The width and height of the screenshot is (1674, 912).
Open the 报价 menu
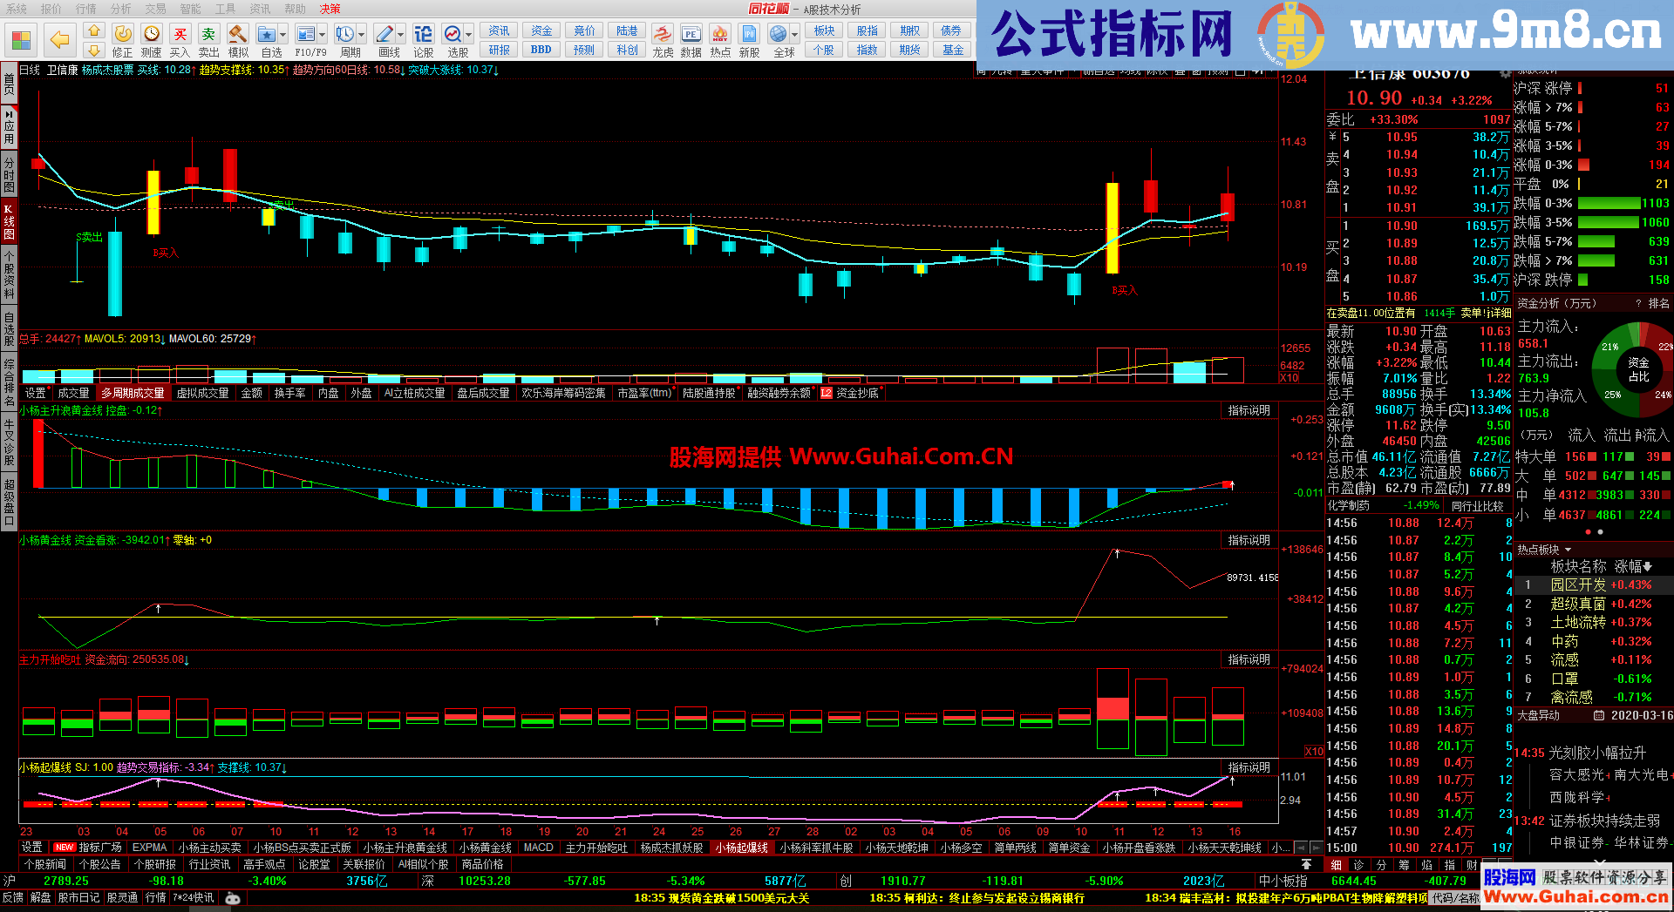pos(51,9)
